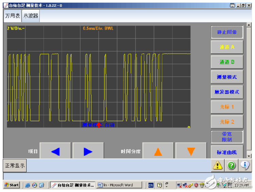Click the 光标 1 cursor button
The image size is (255, 192).
(227, 107)
